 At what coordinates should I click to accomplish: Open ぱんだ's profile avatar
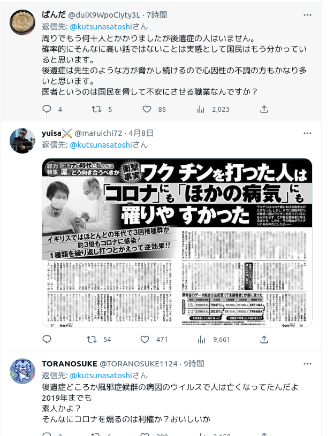[x=22, y=22]
